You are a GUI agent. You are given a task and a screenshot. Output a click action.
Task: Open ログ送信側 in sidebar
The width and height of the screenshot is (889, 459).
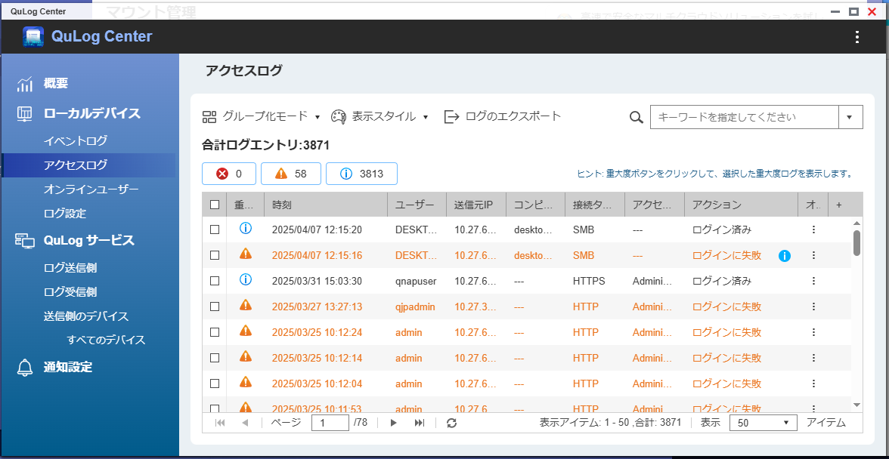coord(70,268)
